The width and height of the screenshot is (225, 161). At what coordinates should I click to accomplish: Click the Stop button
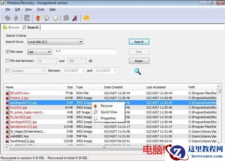pyautogui.click(x=139, y=52)
